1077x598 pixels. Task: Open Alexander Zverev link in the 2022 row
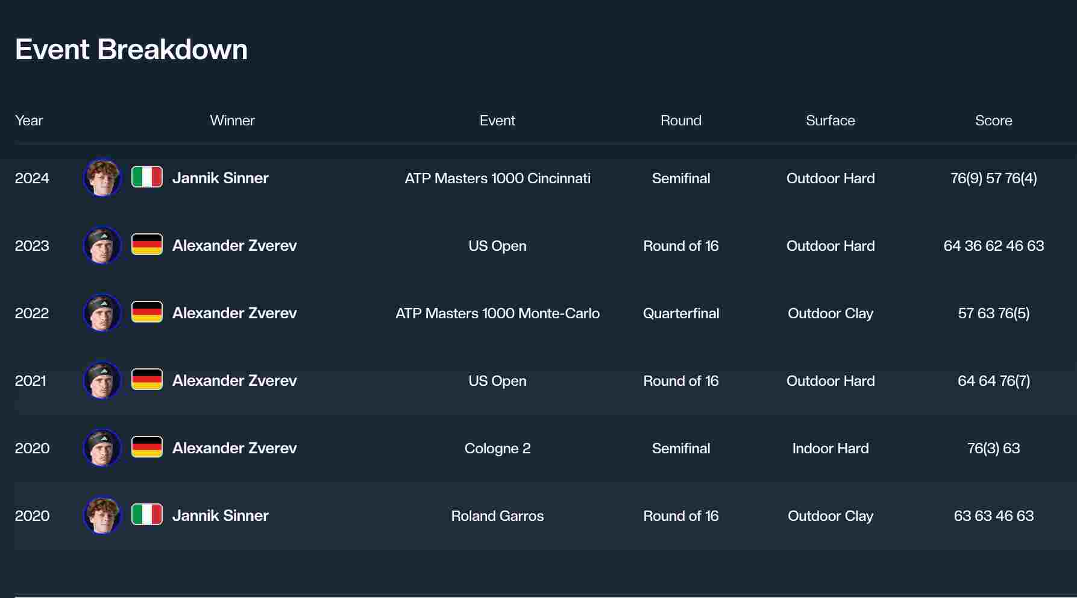click(x=234, y=313)
